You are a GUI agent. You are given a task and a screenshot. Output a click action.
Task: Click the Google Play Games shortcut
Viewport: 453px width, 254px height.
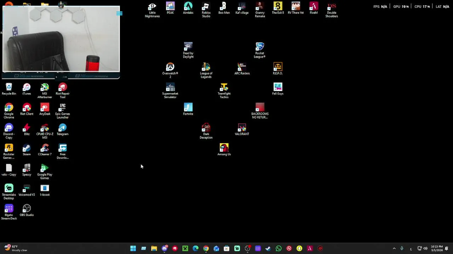(x=45, y=172)
